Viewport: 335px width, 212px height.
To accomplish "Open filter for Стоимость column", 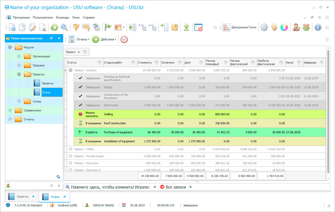I will [157, 63].
